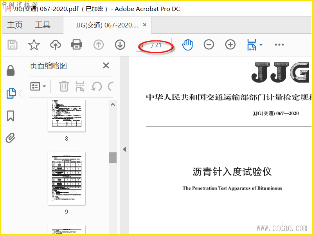Switch to the 主页 tab
The height and width of the screenshot is (235, 313).
click(x=15, y=25)
